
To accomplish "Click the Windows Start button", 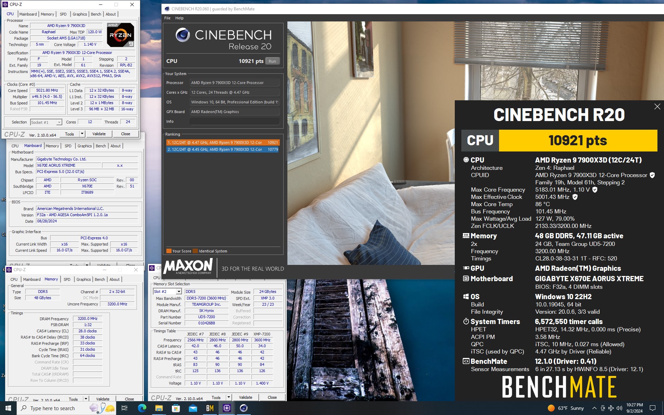I will [8, 408].
